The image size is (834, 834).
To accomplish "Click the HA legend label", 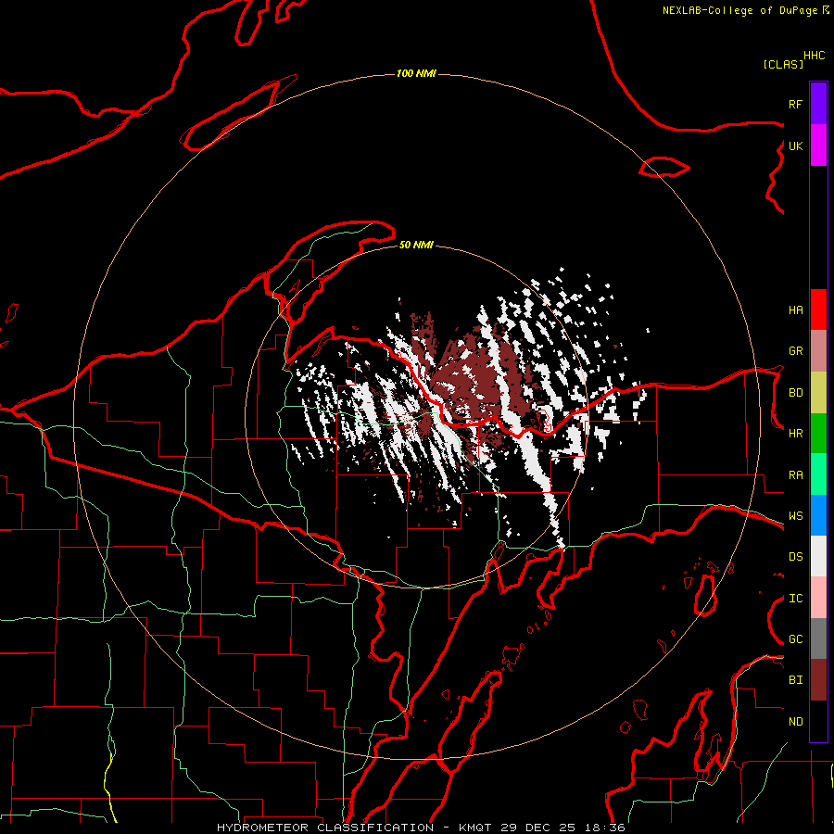I will (795, 310).
